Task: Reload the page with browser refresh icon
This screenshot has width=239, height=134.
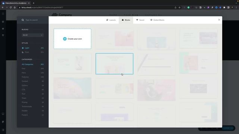Action: point(11,7)
